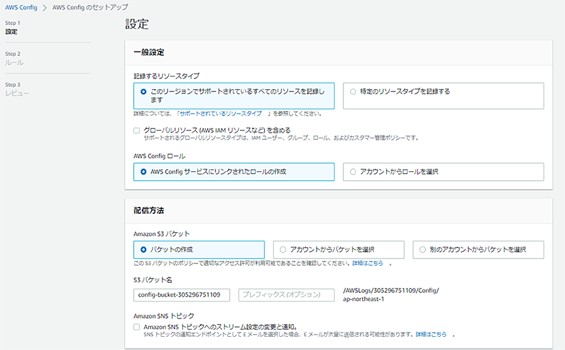The height and width of the screenshot is (350, 565).
Task: Choose AWS Config サービスにリンクされたロールの作成 option
Action: (143, 172)
